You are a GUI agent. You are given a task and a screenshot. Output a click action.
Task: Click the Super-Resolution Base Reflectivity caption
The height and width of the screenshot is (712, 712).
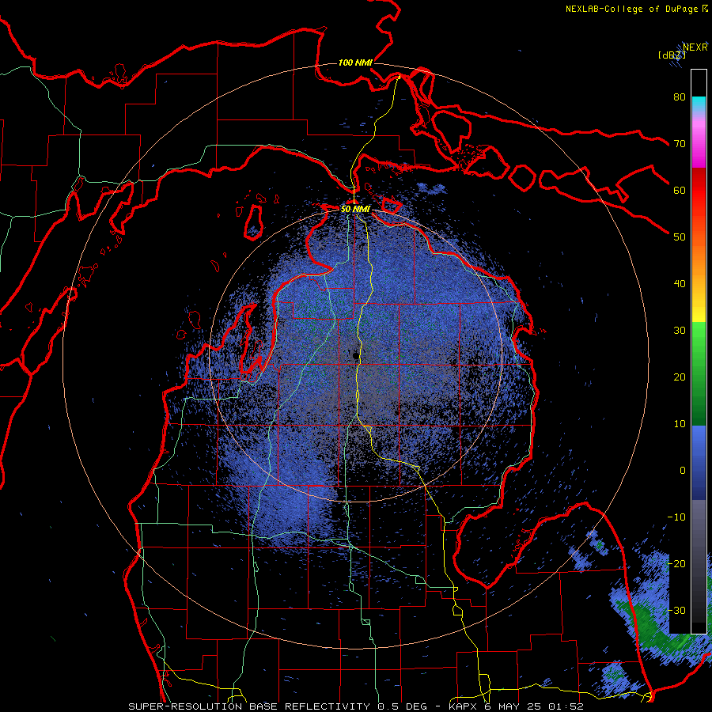point(355,706)
